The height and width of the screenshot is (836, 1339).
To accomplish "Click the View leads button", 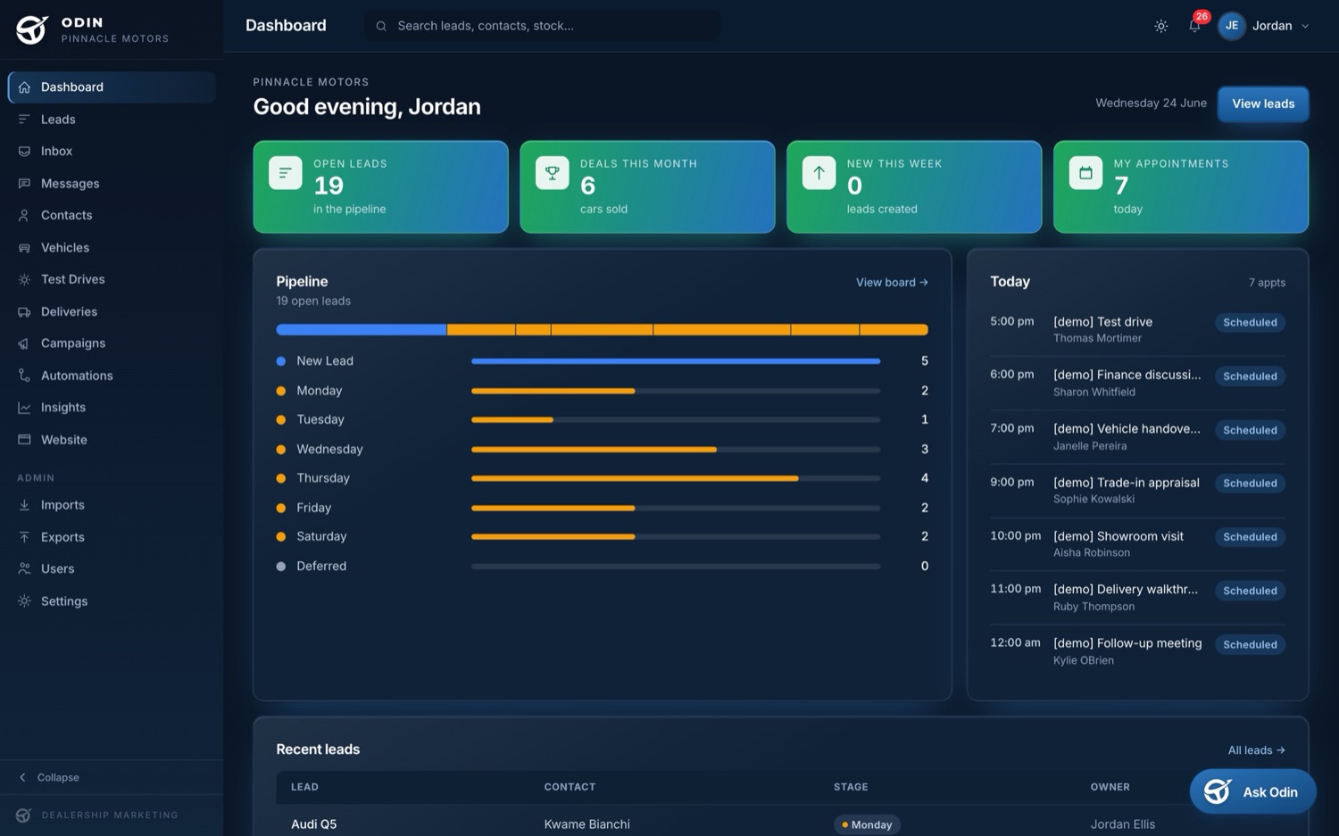I will coord(1263,103).
